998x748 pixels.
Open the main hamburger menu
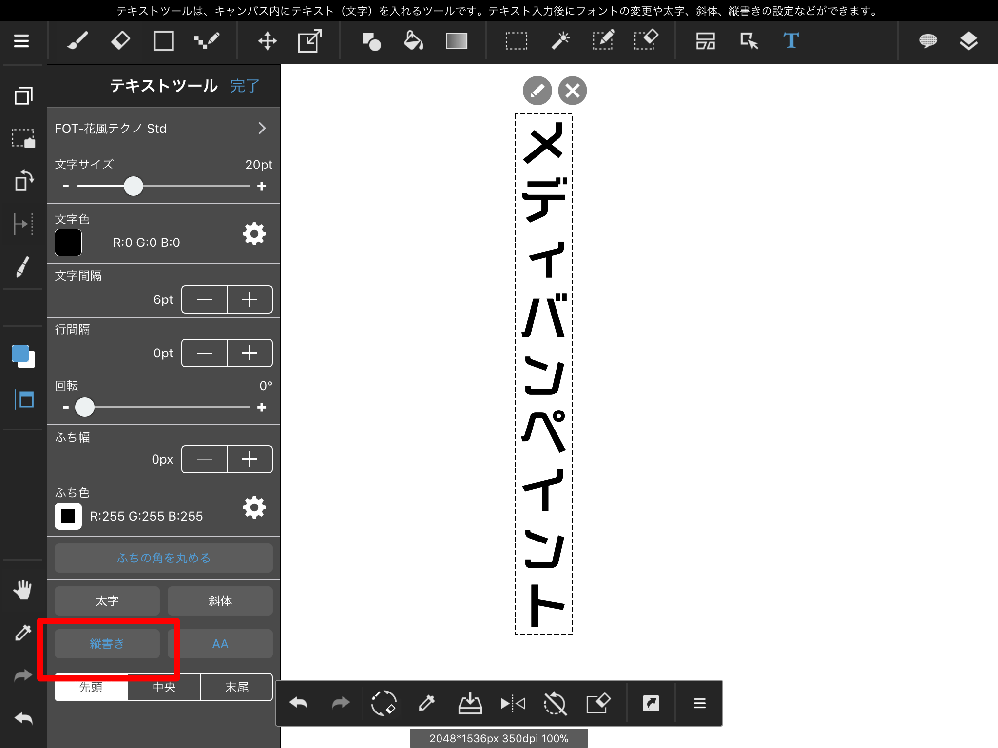coord(21,41)
